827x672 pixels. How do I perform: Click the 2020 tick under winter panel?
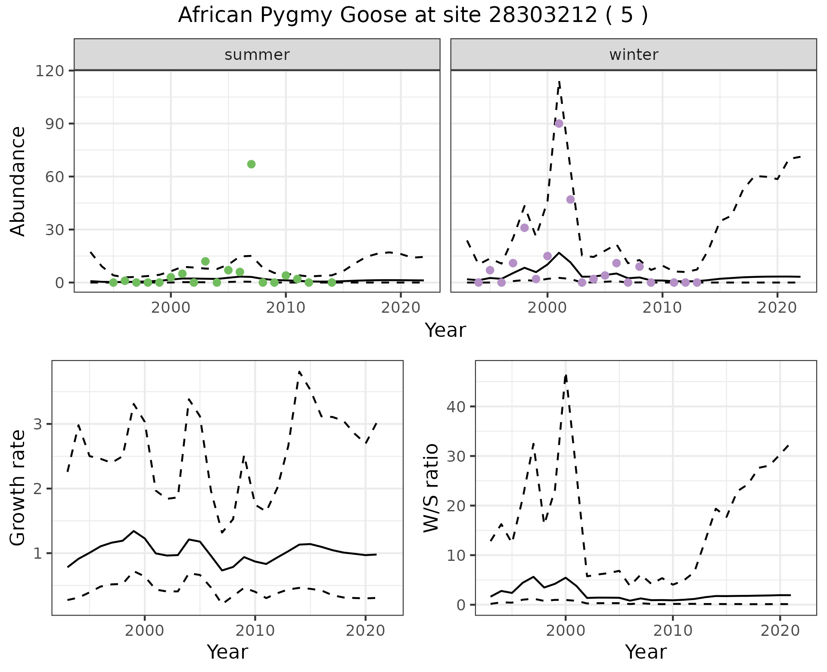777,308
